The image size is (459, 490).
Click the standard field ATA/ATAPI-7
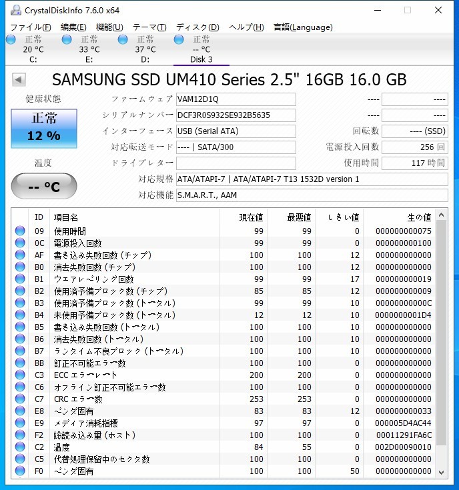pyautogui.click(x=312, y=179)
